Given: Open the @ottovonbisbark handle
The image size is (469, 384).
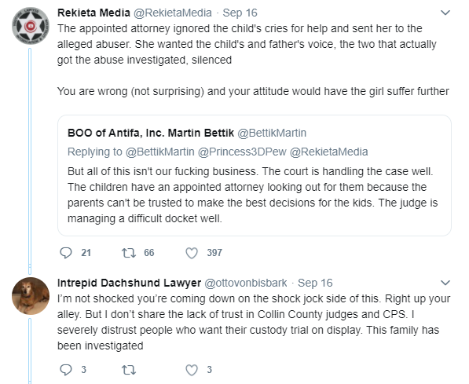Looking at the screenshot, I should [246, 283].
